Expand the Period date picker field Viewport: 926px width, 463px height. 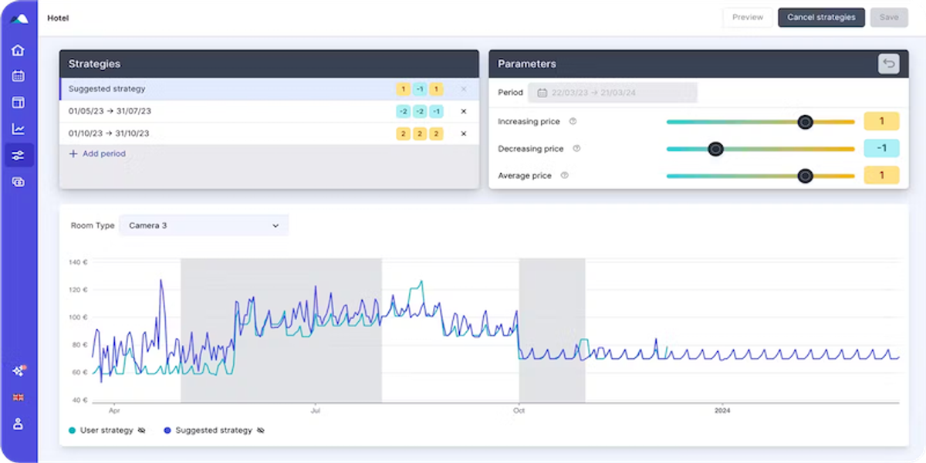(x=612, y=92)
